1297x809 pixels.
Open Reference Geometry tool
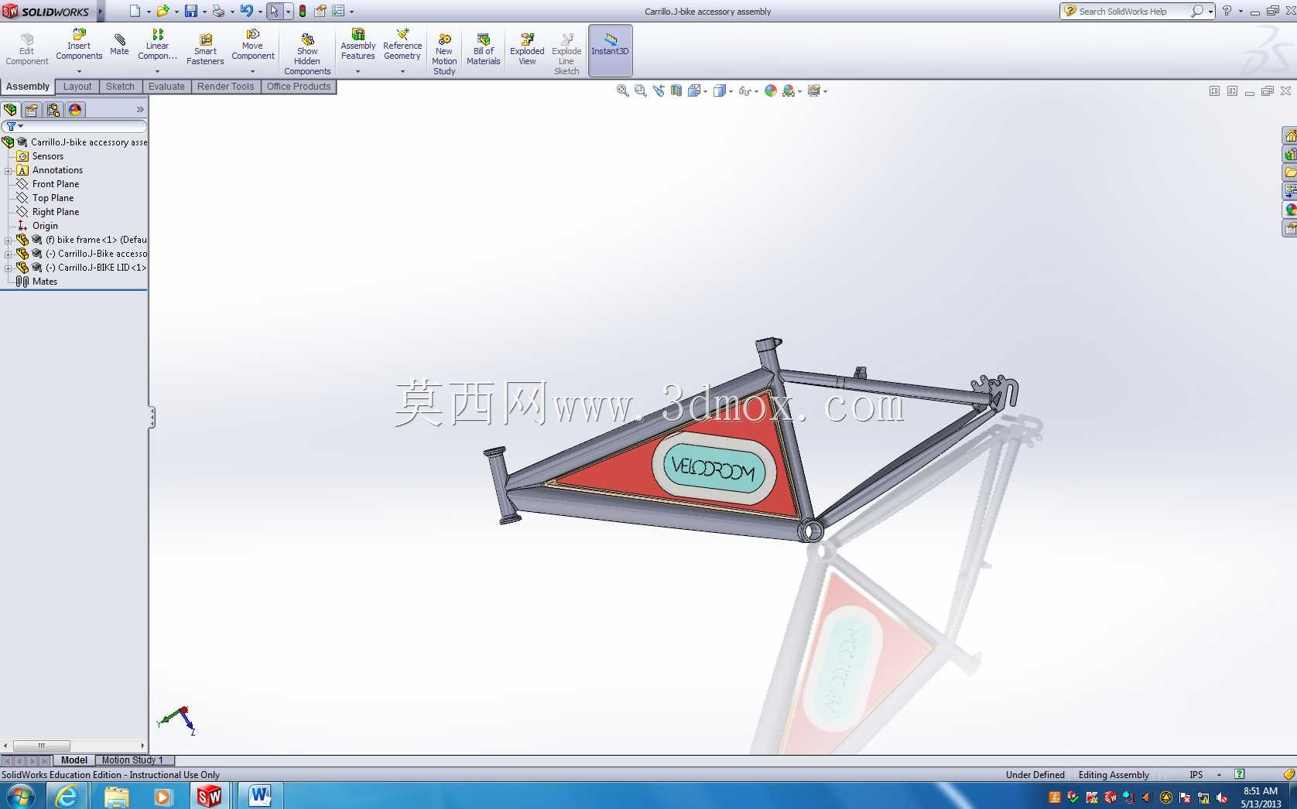tap(402, 46)
